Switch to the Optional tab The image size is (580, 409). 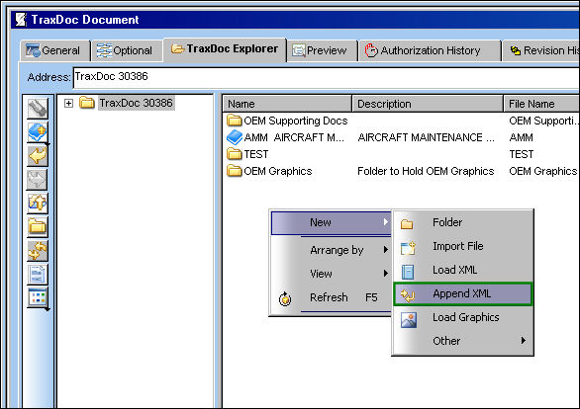pos(126,50)
